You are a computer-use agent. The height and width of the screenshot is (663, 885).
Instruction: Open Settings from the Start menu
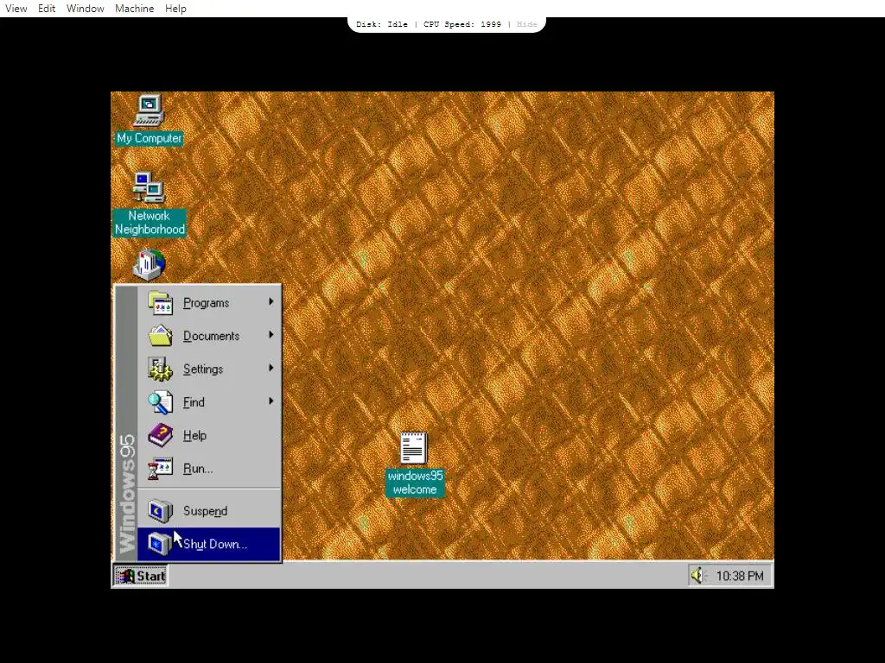pyautogui.click(x=209, y=369)
